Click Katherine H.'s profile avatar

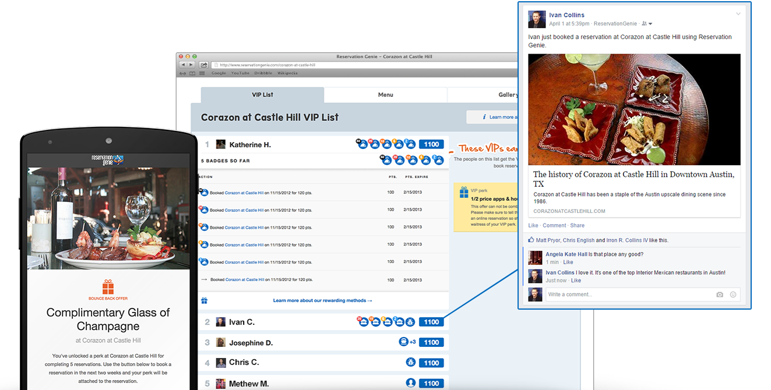(x=221, y=144)
